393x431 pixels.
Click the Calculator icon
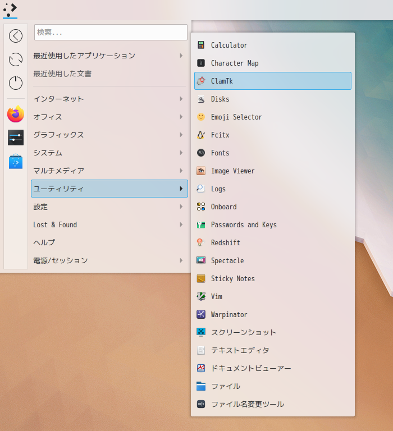tap(201, 45)
